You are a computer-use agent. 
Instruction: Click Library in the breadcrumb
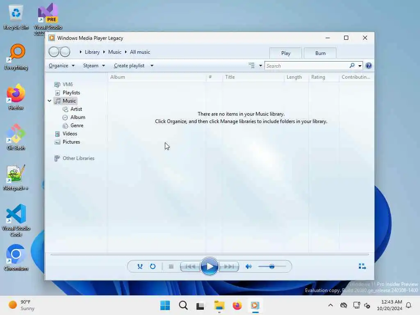[x=92, y=52]
